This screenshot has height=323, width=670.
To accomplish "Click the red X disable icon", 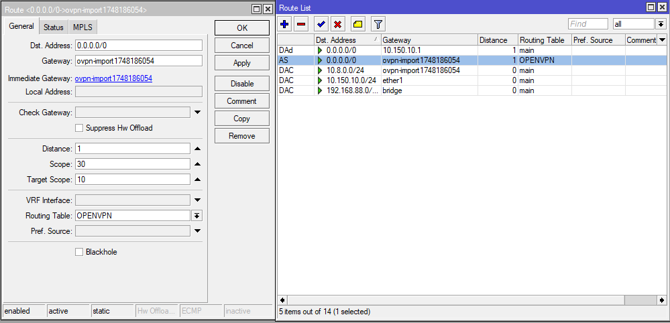I will 338,24.
